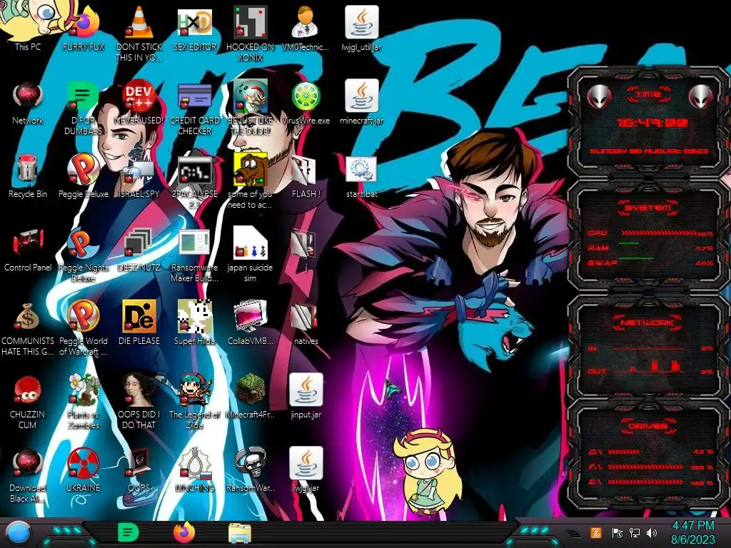Open the Action Center flag tray icon
The image size is (731, 548).
617,533
